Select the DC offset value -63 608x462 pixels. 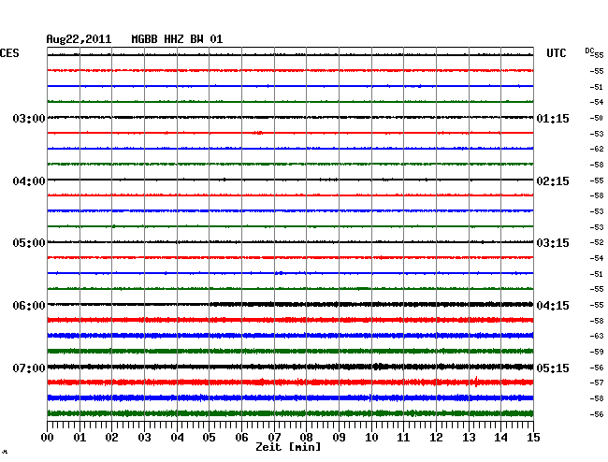[597, 336]
